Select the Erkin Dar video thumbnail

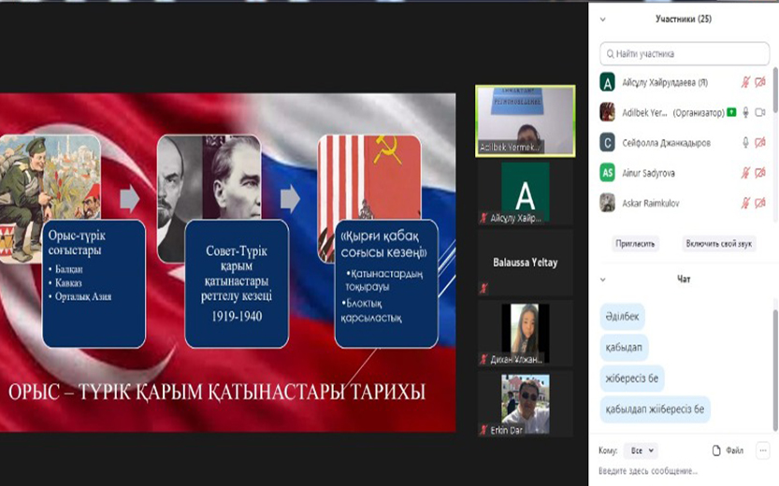pos(526,404)
